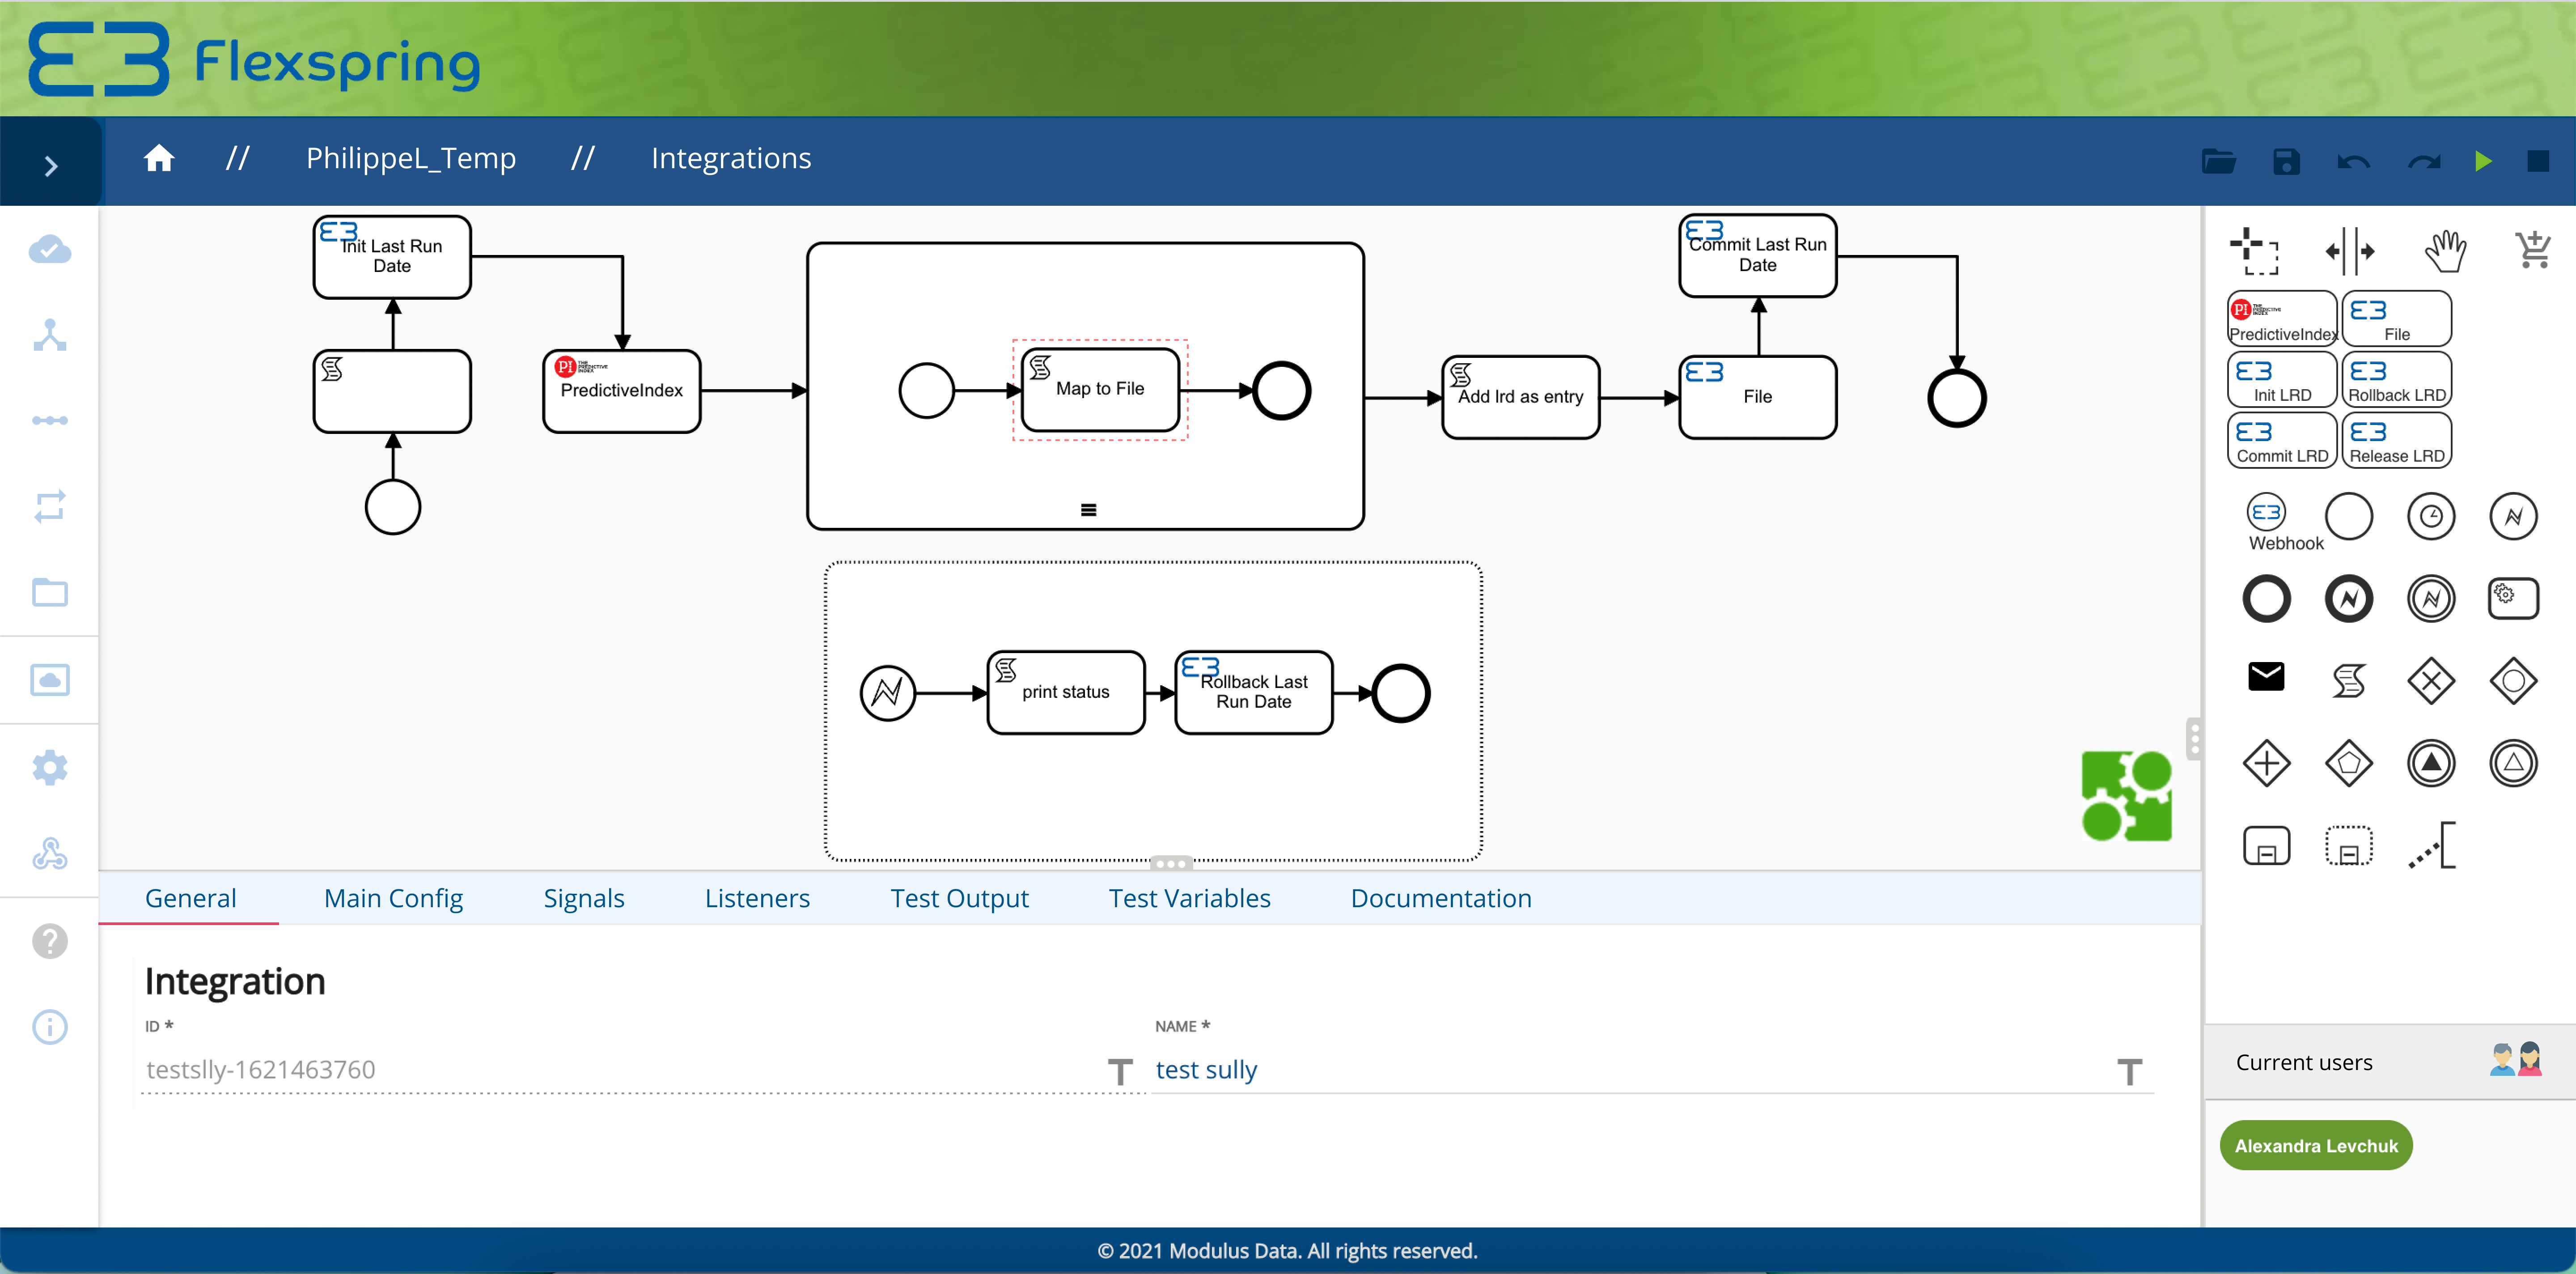Switch to the Listeners tab

pos(757,899)
